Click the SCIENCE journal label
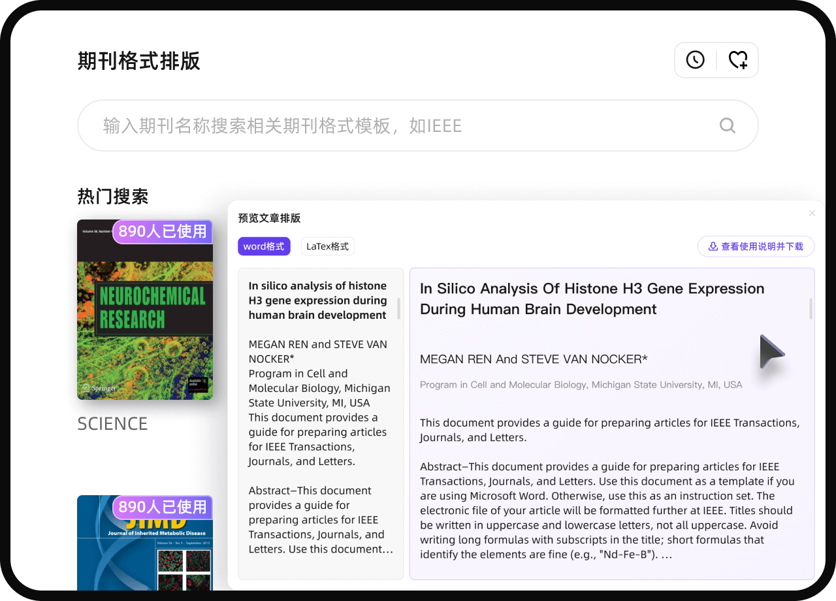The width and height of the screenshot is (836, 601). (x=112, y=424)
